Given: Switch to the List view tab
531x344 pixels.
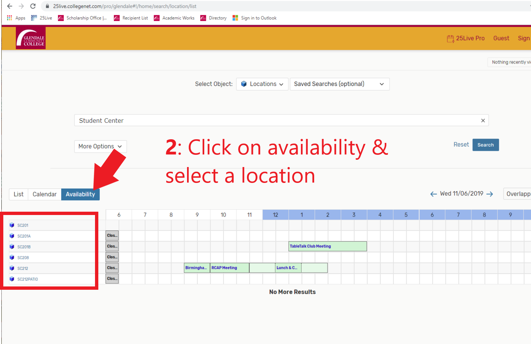Looking at the screenshot, I should [x=19, y=194].
